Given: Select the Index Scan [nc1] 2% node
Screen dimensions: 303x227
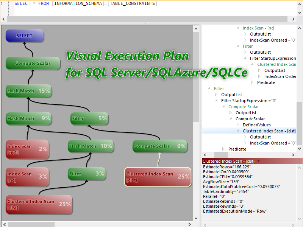Looking at the screenshot, I should click(x=27, y=149).
